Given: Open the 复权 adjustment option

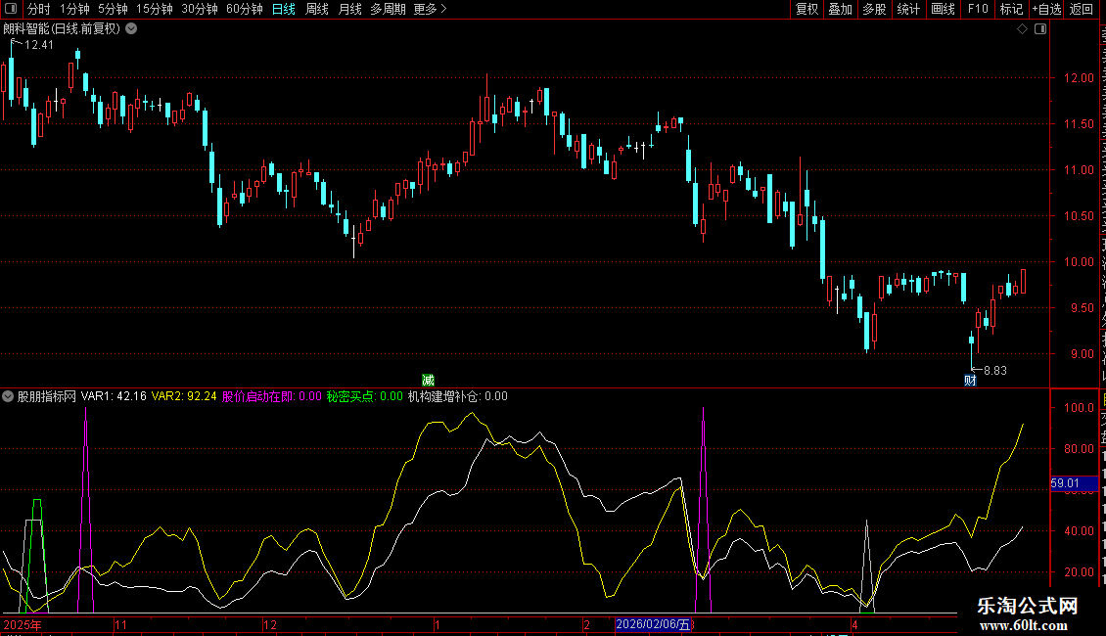Looking at the screenshot, I should tap(806, 9).
